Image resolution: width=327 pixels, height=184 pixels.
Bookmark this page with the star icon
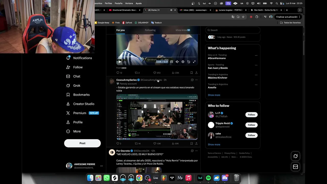point(243,17)
